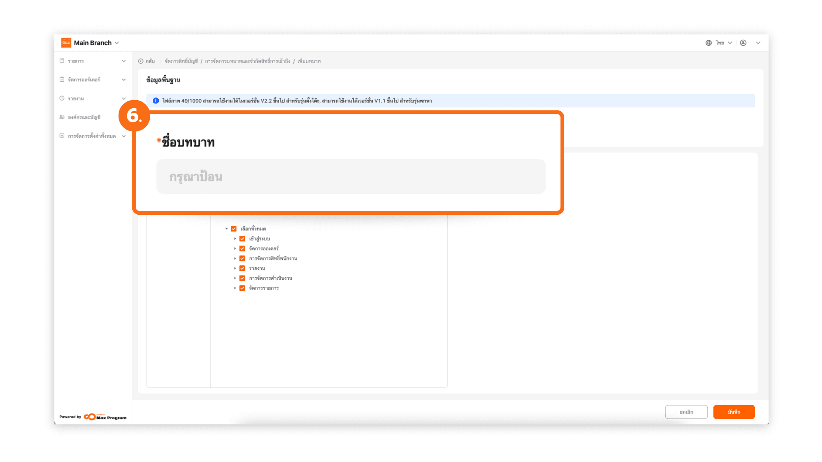Click the globe language icon
This screenshot has height=462, width=822.
point(709,43)
